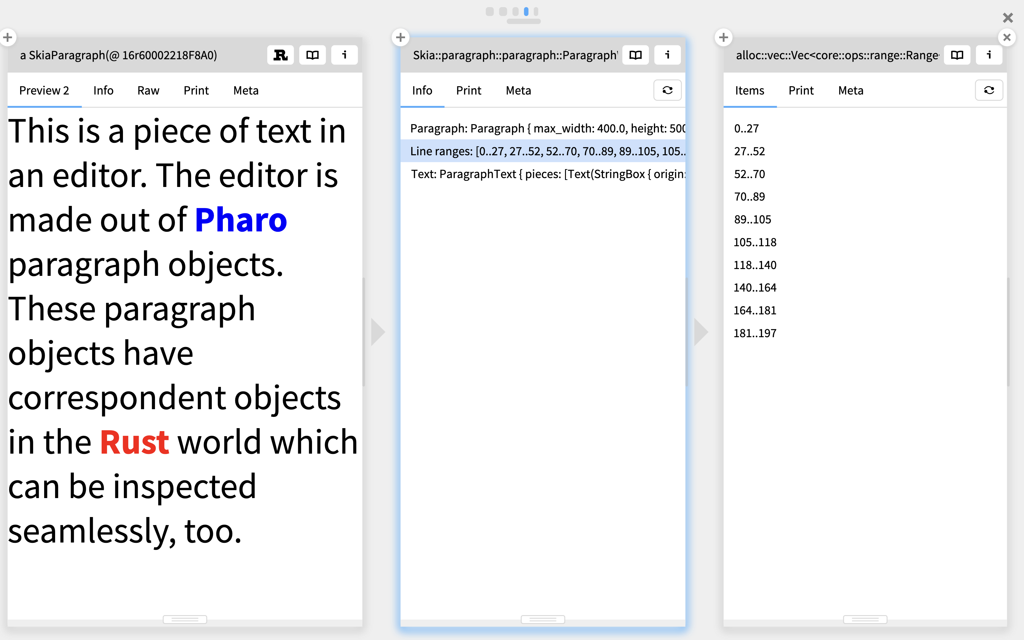Open the book icon in SkiaParagraph pane

click(x=312, y=55)
